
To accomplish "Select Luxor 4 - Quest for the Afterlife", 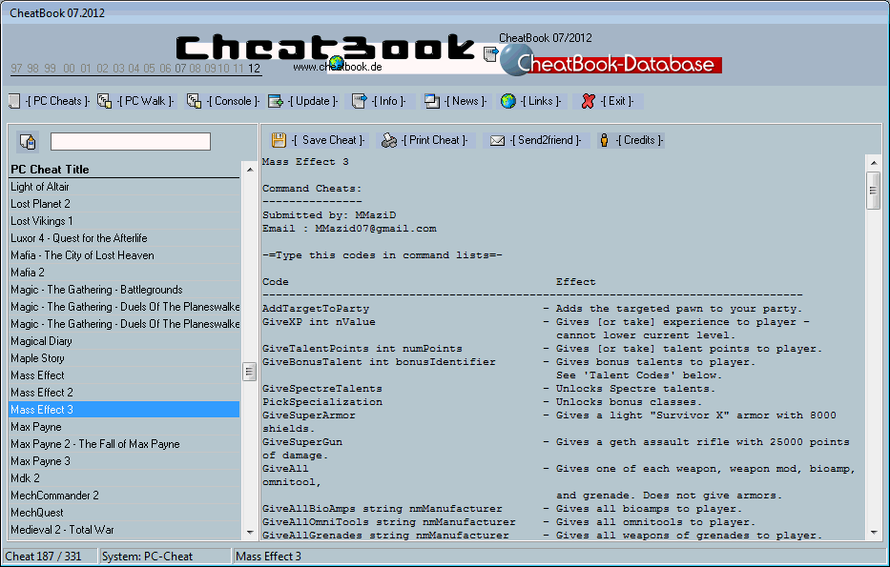I will 124,238.
